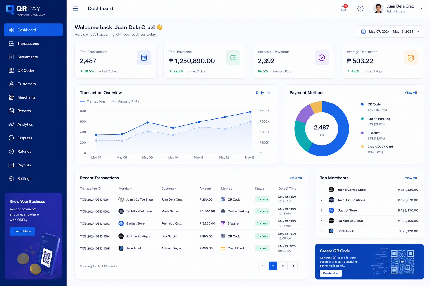
Task: Click QR Code icon in TXN-2024-0513-001 row
Action: click(x=223, y=199)
